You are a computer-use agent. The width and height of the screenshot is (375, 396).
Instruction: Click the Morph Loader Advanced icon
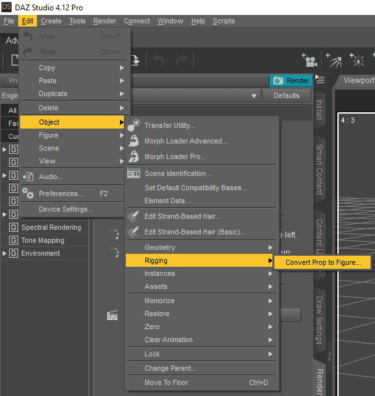134,141
